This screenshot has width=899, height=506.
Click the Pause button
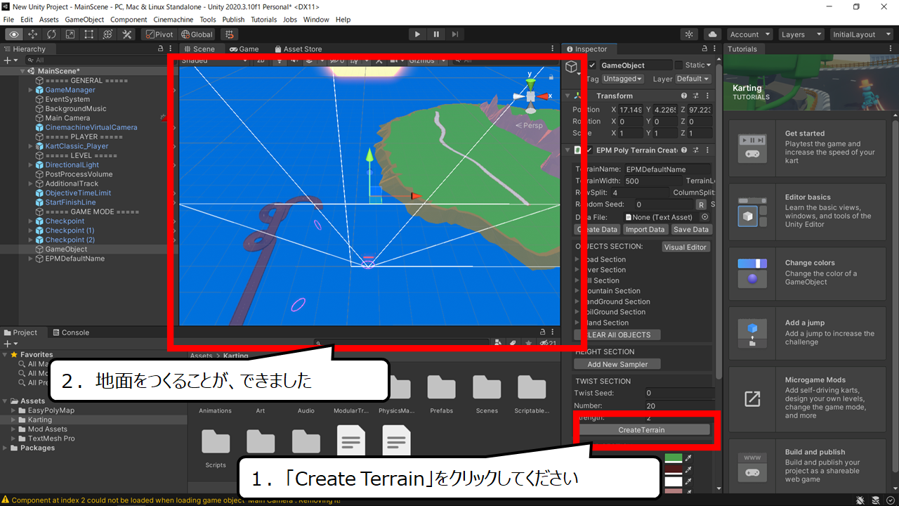[436, 34]
